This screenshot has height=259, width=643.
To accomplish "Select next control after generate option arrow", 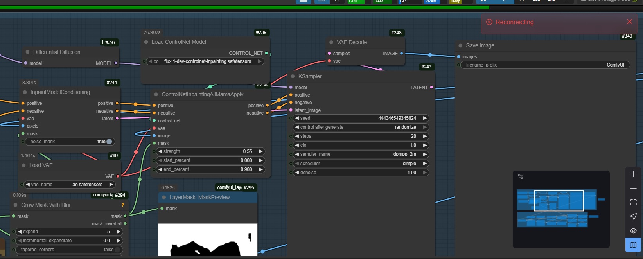I will pos(425,127).
